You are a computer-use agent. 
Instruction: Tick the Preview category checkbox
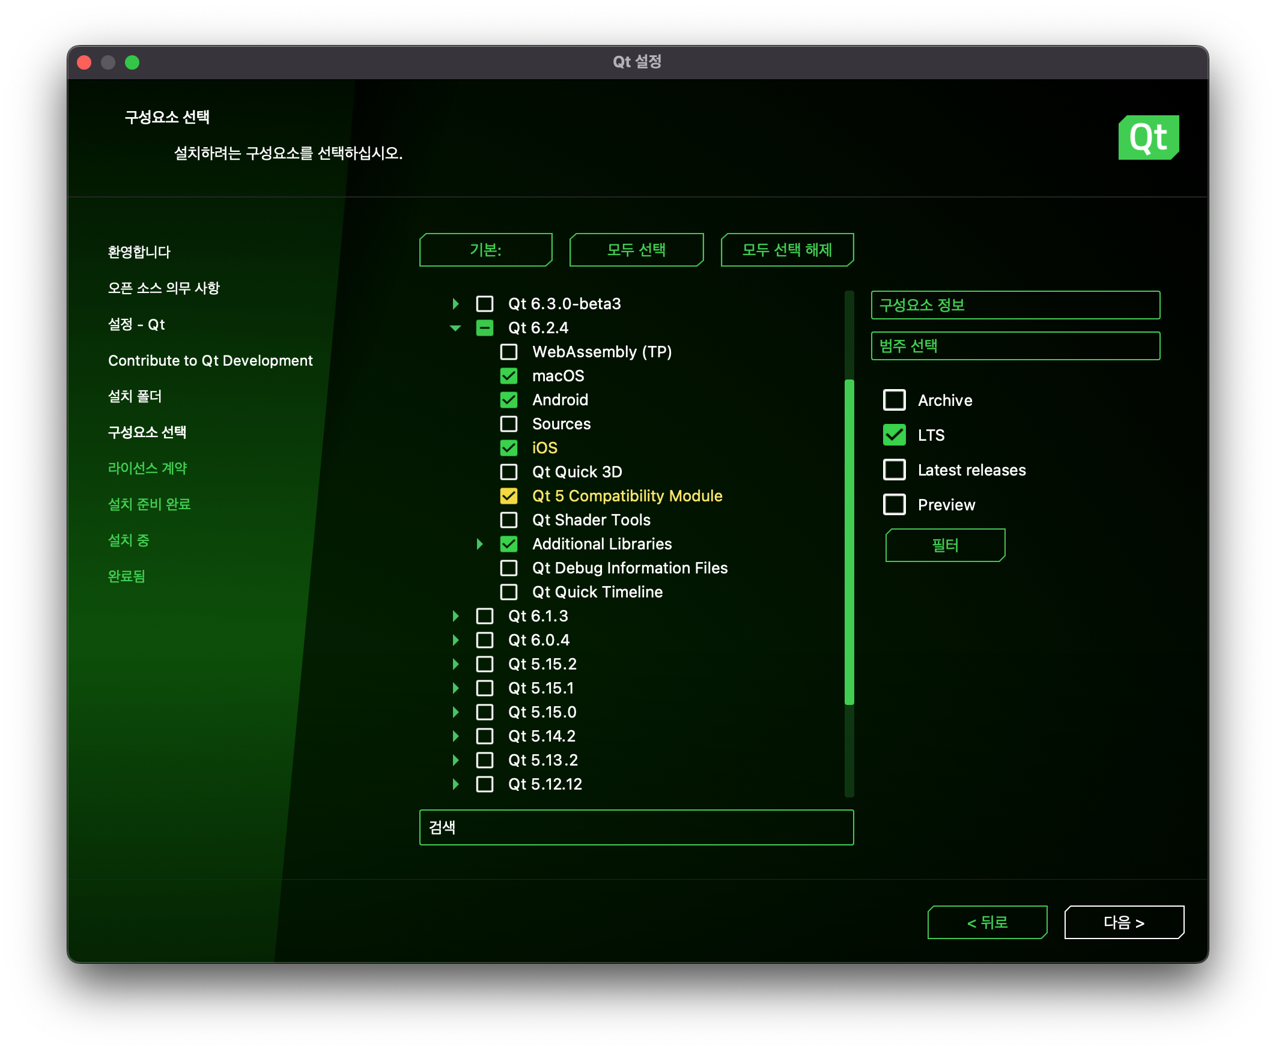click(894, 505)
